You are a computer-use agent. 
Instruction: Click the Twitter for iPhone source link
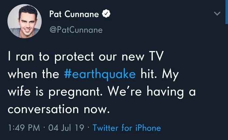[x=127, y=128]
